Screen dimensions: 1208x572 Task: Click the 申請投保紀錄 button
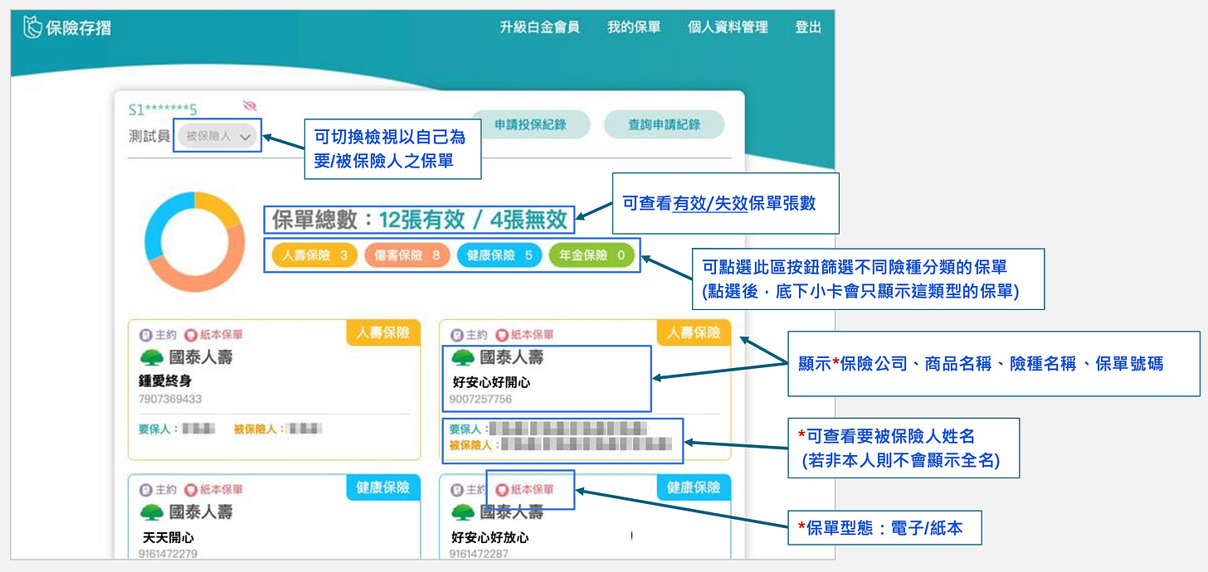pyautogui.click(x=530, y=124)
